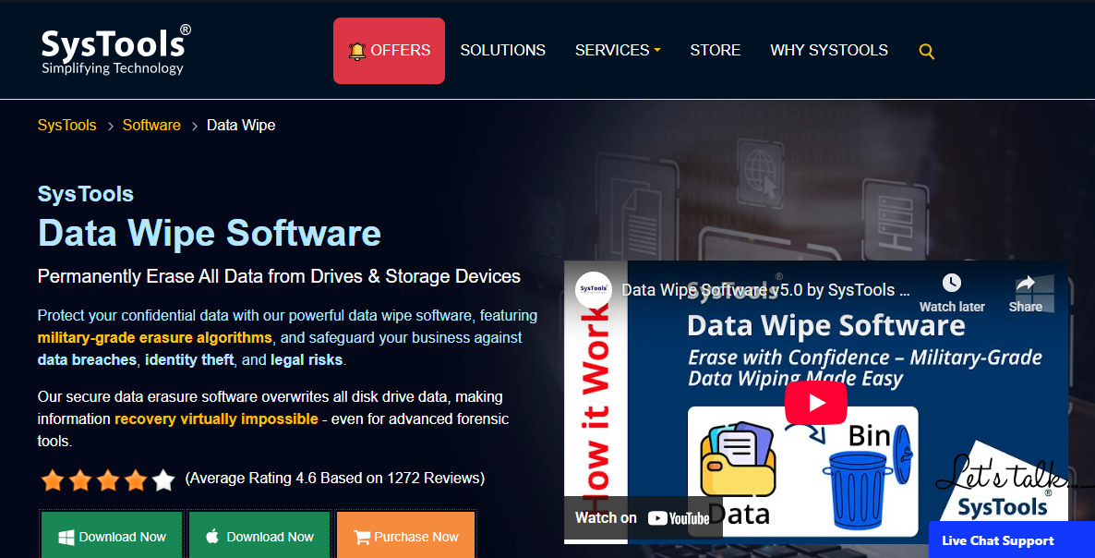Screen dimensions: 1095x558
Task: Click the fifth rating star
Action: pyautogui.click(x=163, y=479)
